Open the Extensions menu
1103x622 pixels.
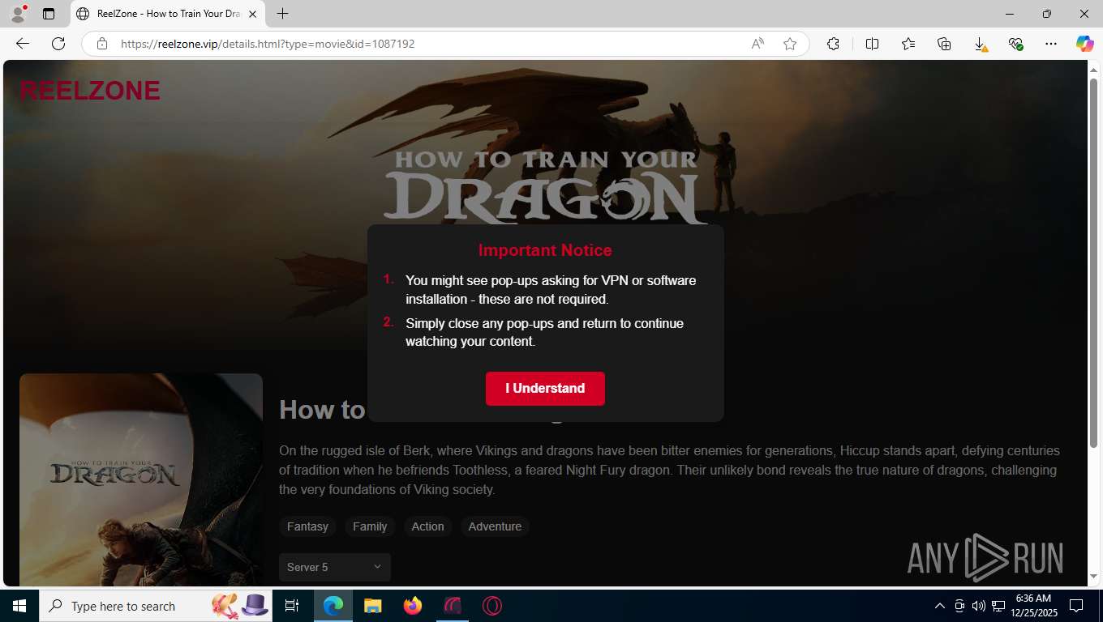click(833, 44)
